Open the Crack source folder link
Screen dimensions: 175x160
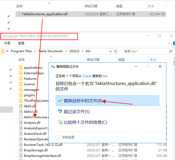coord(87,76)
